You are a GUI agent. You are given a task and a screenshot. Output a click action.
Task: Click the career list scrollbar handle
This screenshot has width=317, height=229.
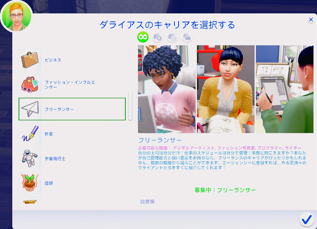[130, 106]
